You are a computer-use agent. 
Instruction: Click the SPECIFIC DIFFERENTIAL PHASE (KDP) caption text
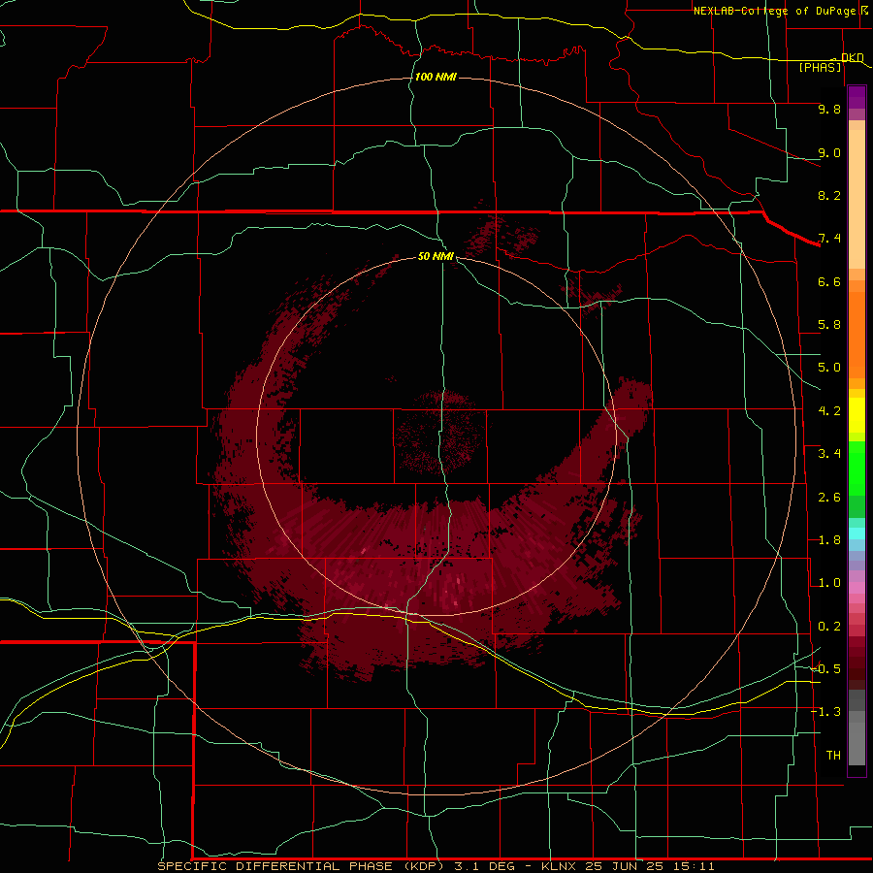tap(301, 866)
